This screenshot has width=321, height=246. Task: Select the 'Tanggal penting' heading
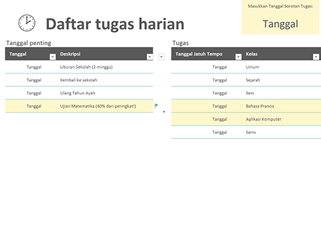(28, 43)
